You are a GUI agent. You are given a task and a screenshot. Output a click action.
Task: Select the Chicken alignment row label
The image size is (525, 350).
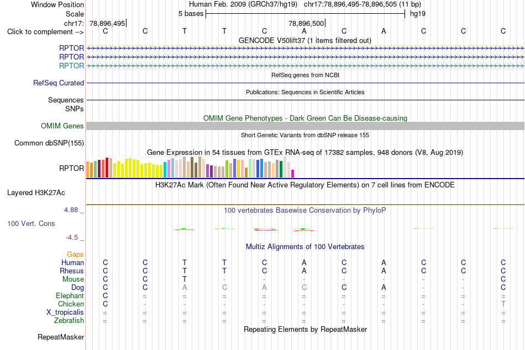click(71, 304)
